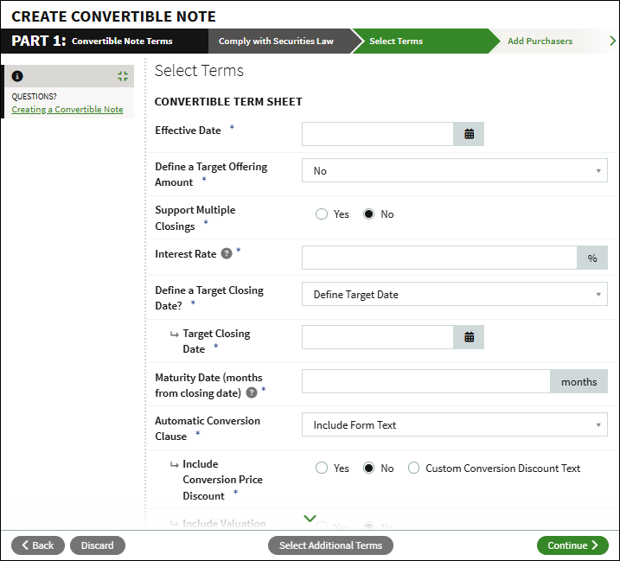The width and height of the screenshot is (620, 561).
Task: Click the CONVERTIBLE TERM SHEET heading
Action: click(228, 102)
